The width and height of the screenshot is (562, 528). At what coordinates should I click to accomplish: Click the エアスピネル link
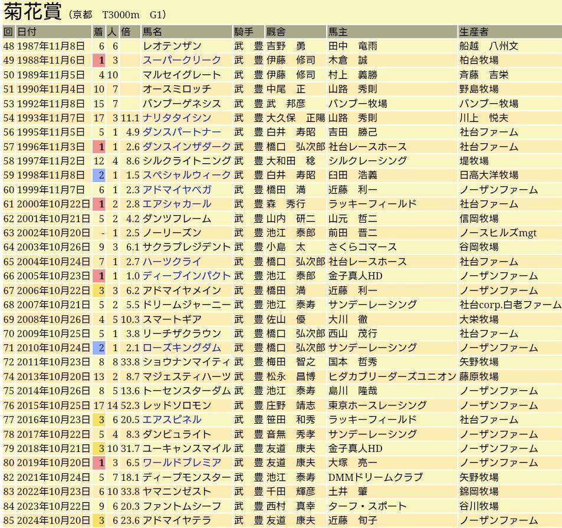pyautogui.click(x=172, y=420)
